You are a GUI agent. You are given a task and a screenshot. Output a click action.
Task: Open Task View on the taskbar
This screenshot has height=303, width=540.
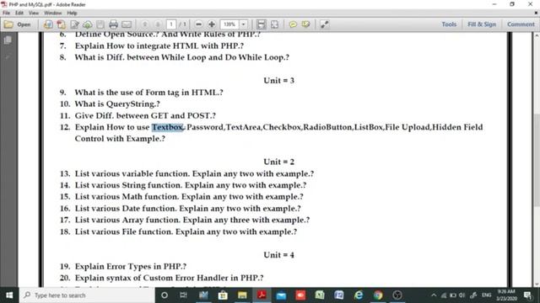(x=183, y=295)
